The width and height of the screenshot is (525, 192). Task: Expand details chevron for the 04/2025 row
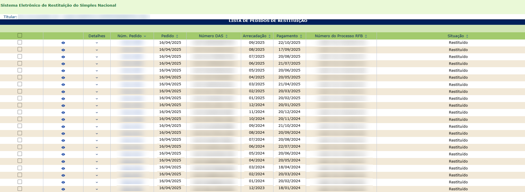pyautogui.click(x=97, y=78)
